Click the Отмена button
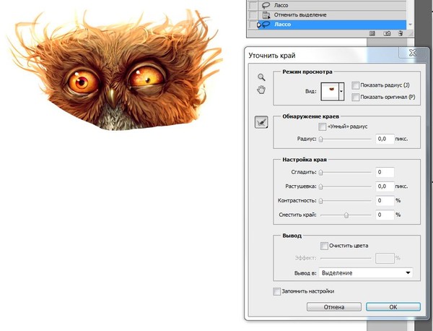 click(x=334, y=307)
